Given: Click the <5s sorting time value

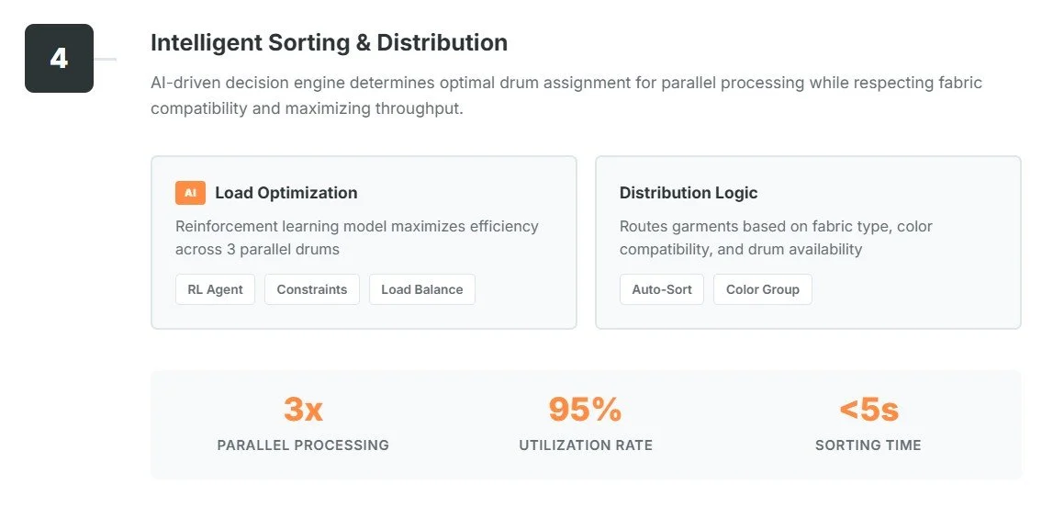Looking at the screenshot, I should [868, 410].
